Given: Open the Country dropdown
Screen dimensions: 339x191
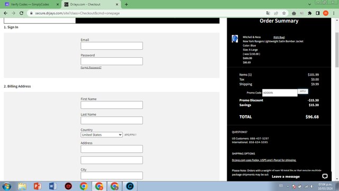Looking at the screenshot, I should [102, 135].
